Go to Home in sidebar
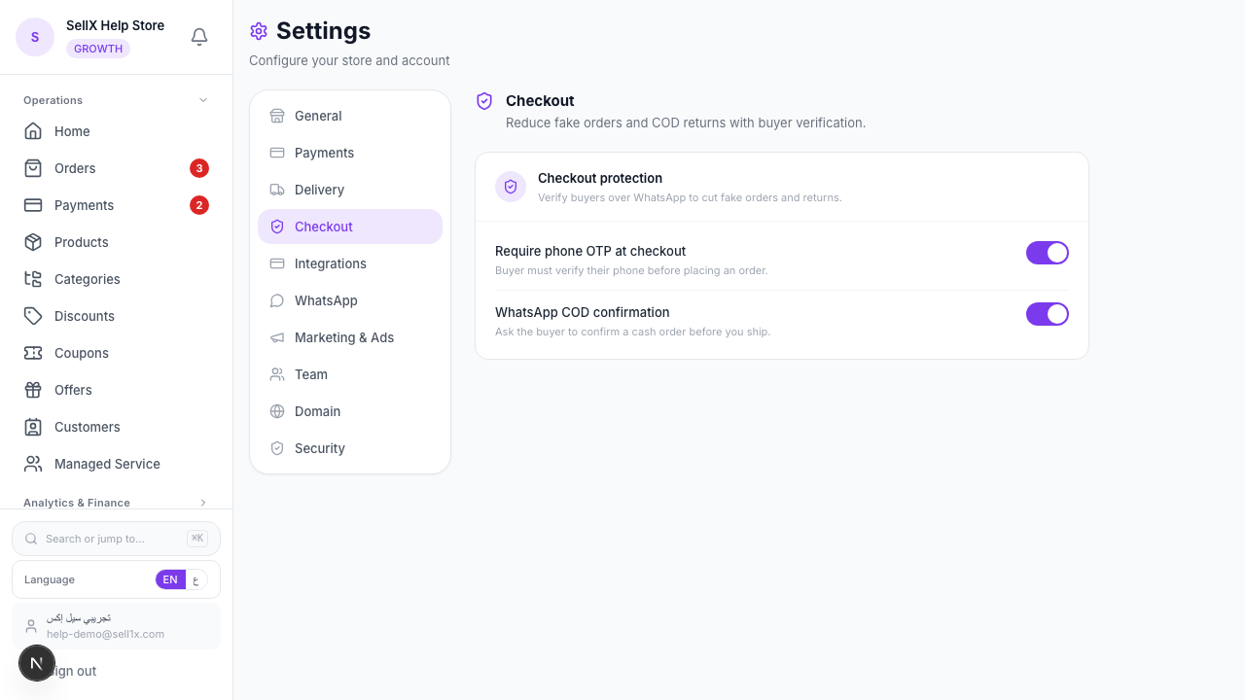1245x700 pixels. pos(116,131)
